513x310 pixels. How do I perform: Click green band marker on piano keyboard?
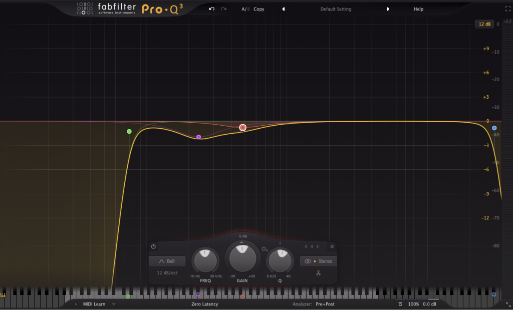[x=128, y=296]
